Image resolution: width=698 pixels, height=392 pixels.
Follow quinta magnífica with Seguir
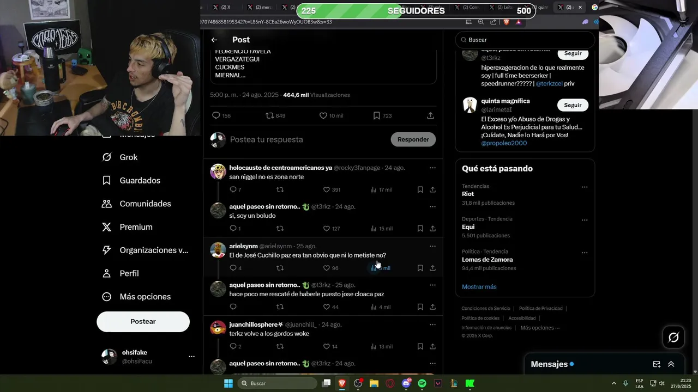(573, 105)
